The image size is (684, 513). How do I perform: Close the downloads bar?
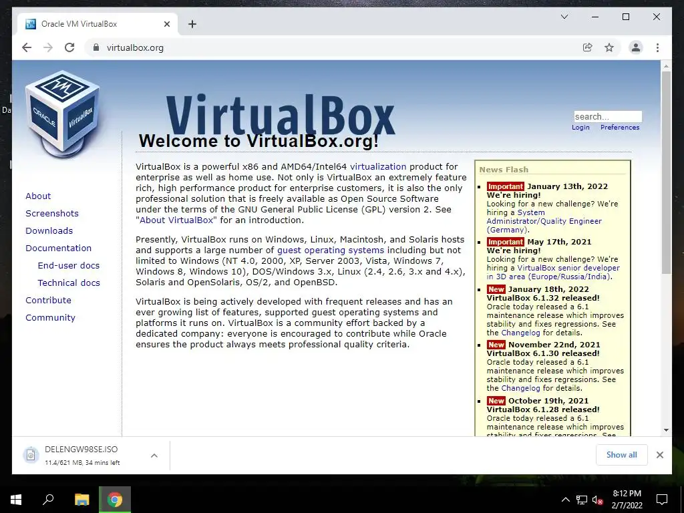pyautogui.click(x=659, y=455)
